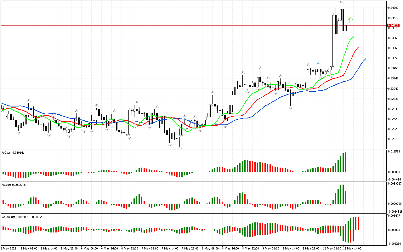Select the blue Alligator jaw line end
403x252 pixels.
point(365,59)
